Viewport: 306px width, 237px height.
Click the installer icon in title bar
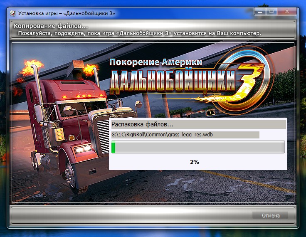(x=13, y=13)
